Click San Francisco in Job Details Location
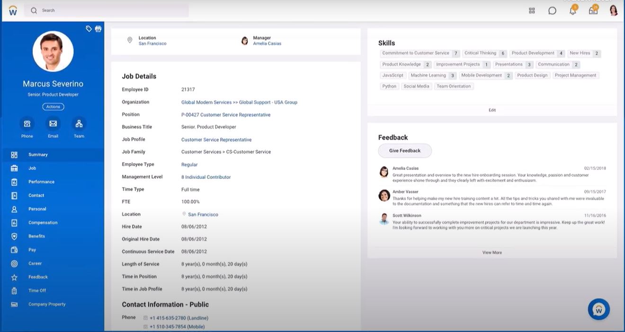The image size is (625, 332). pyautogui.click(x=203, y=214)
